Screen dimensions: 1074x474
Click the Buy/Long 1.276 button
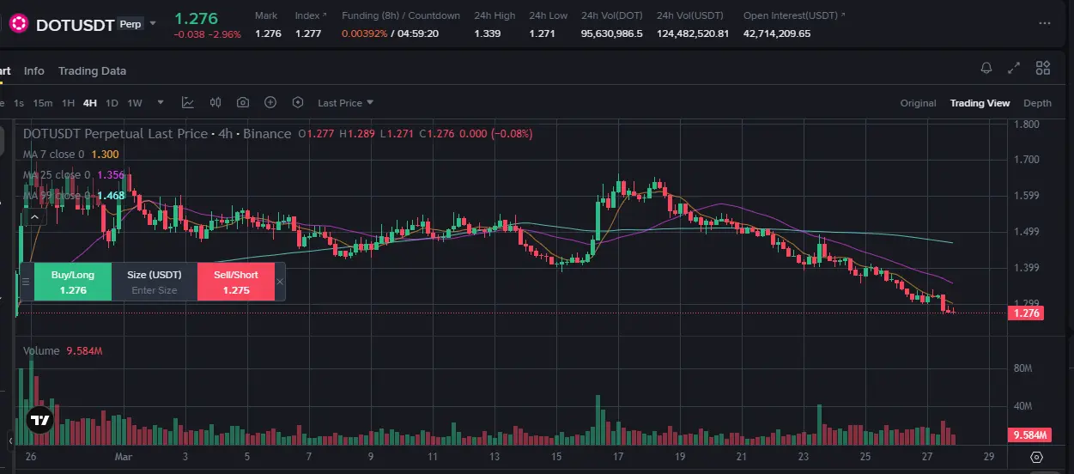tap(73, 282)
